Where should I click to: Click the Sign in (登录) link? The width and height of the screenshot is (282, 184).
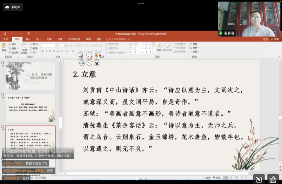[x=265, y=39]
